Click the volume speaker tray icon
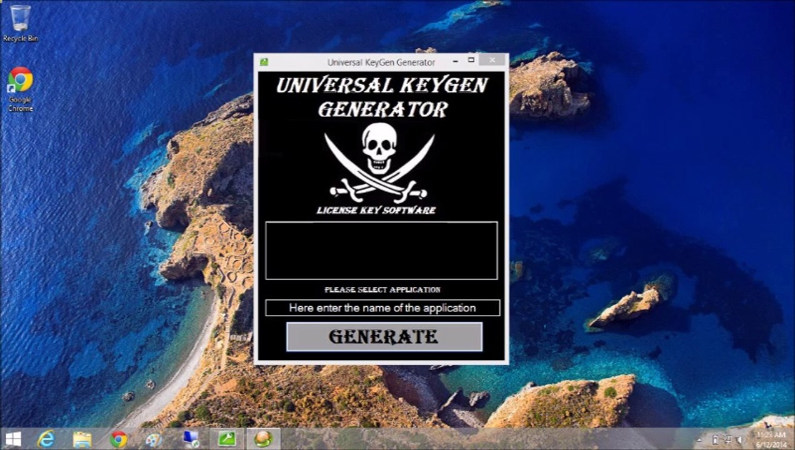The height and width of the screenshot is (450, 795). [x=741, y=440]
